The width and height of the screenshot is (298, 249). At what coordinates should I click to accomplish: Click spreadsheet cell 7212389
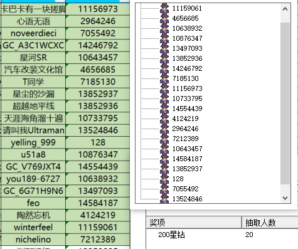point(98,240)
